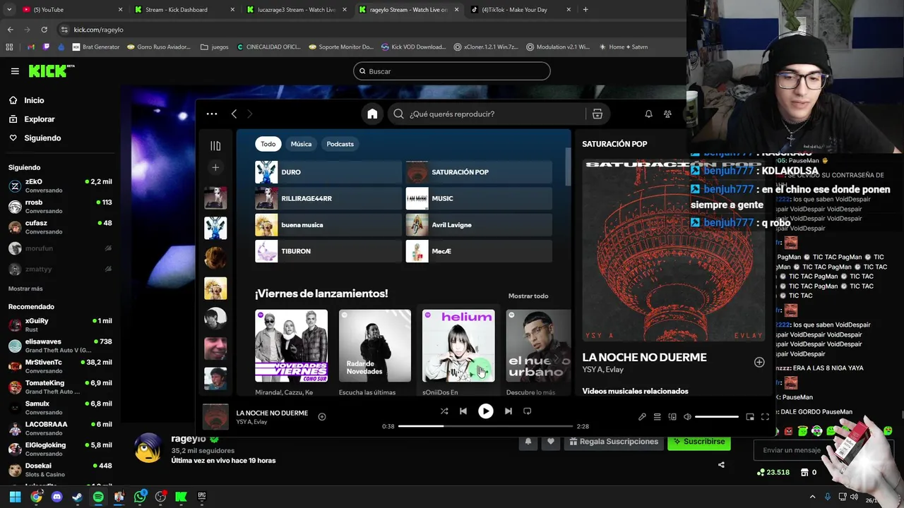Viewport: 904px width, 508px height.
Task: Open Steam from taskbar
Action: click(x=78, y=497)
